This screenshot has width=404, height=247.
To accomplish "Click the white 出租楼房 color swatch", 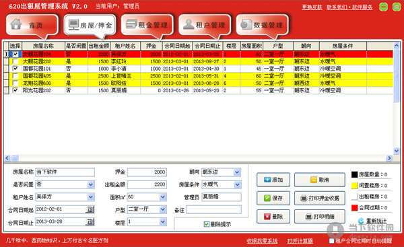I will point(355,197).
